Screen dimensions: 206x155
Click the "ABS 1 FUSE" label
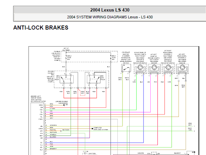point(114,57)
